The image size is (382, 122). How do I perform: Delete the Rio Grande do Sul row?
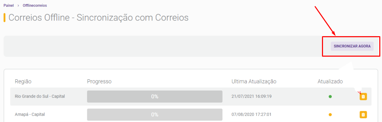[363, 97]
